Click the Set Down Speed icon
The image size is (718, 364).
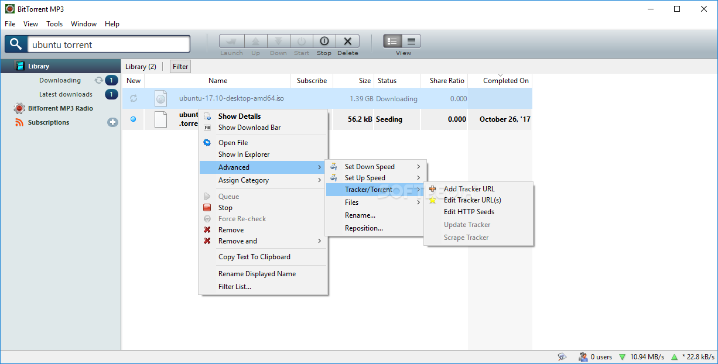click(334, 167)
